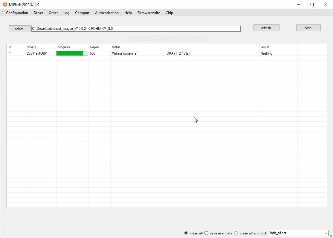Open the Driver menu
The width and height of the screenshot is (333, 238).
[x=38, y=13]
